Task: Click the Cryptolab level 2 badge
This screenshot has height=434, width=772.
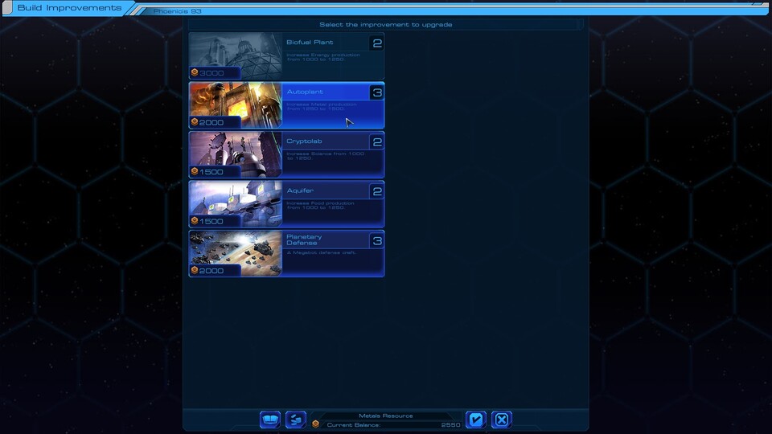Action: pyautogui.click(x=376, y=142)
